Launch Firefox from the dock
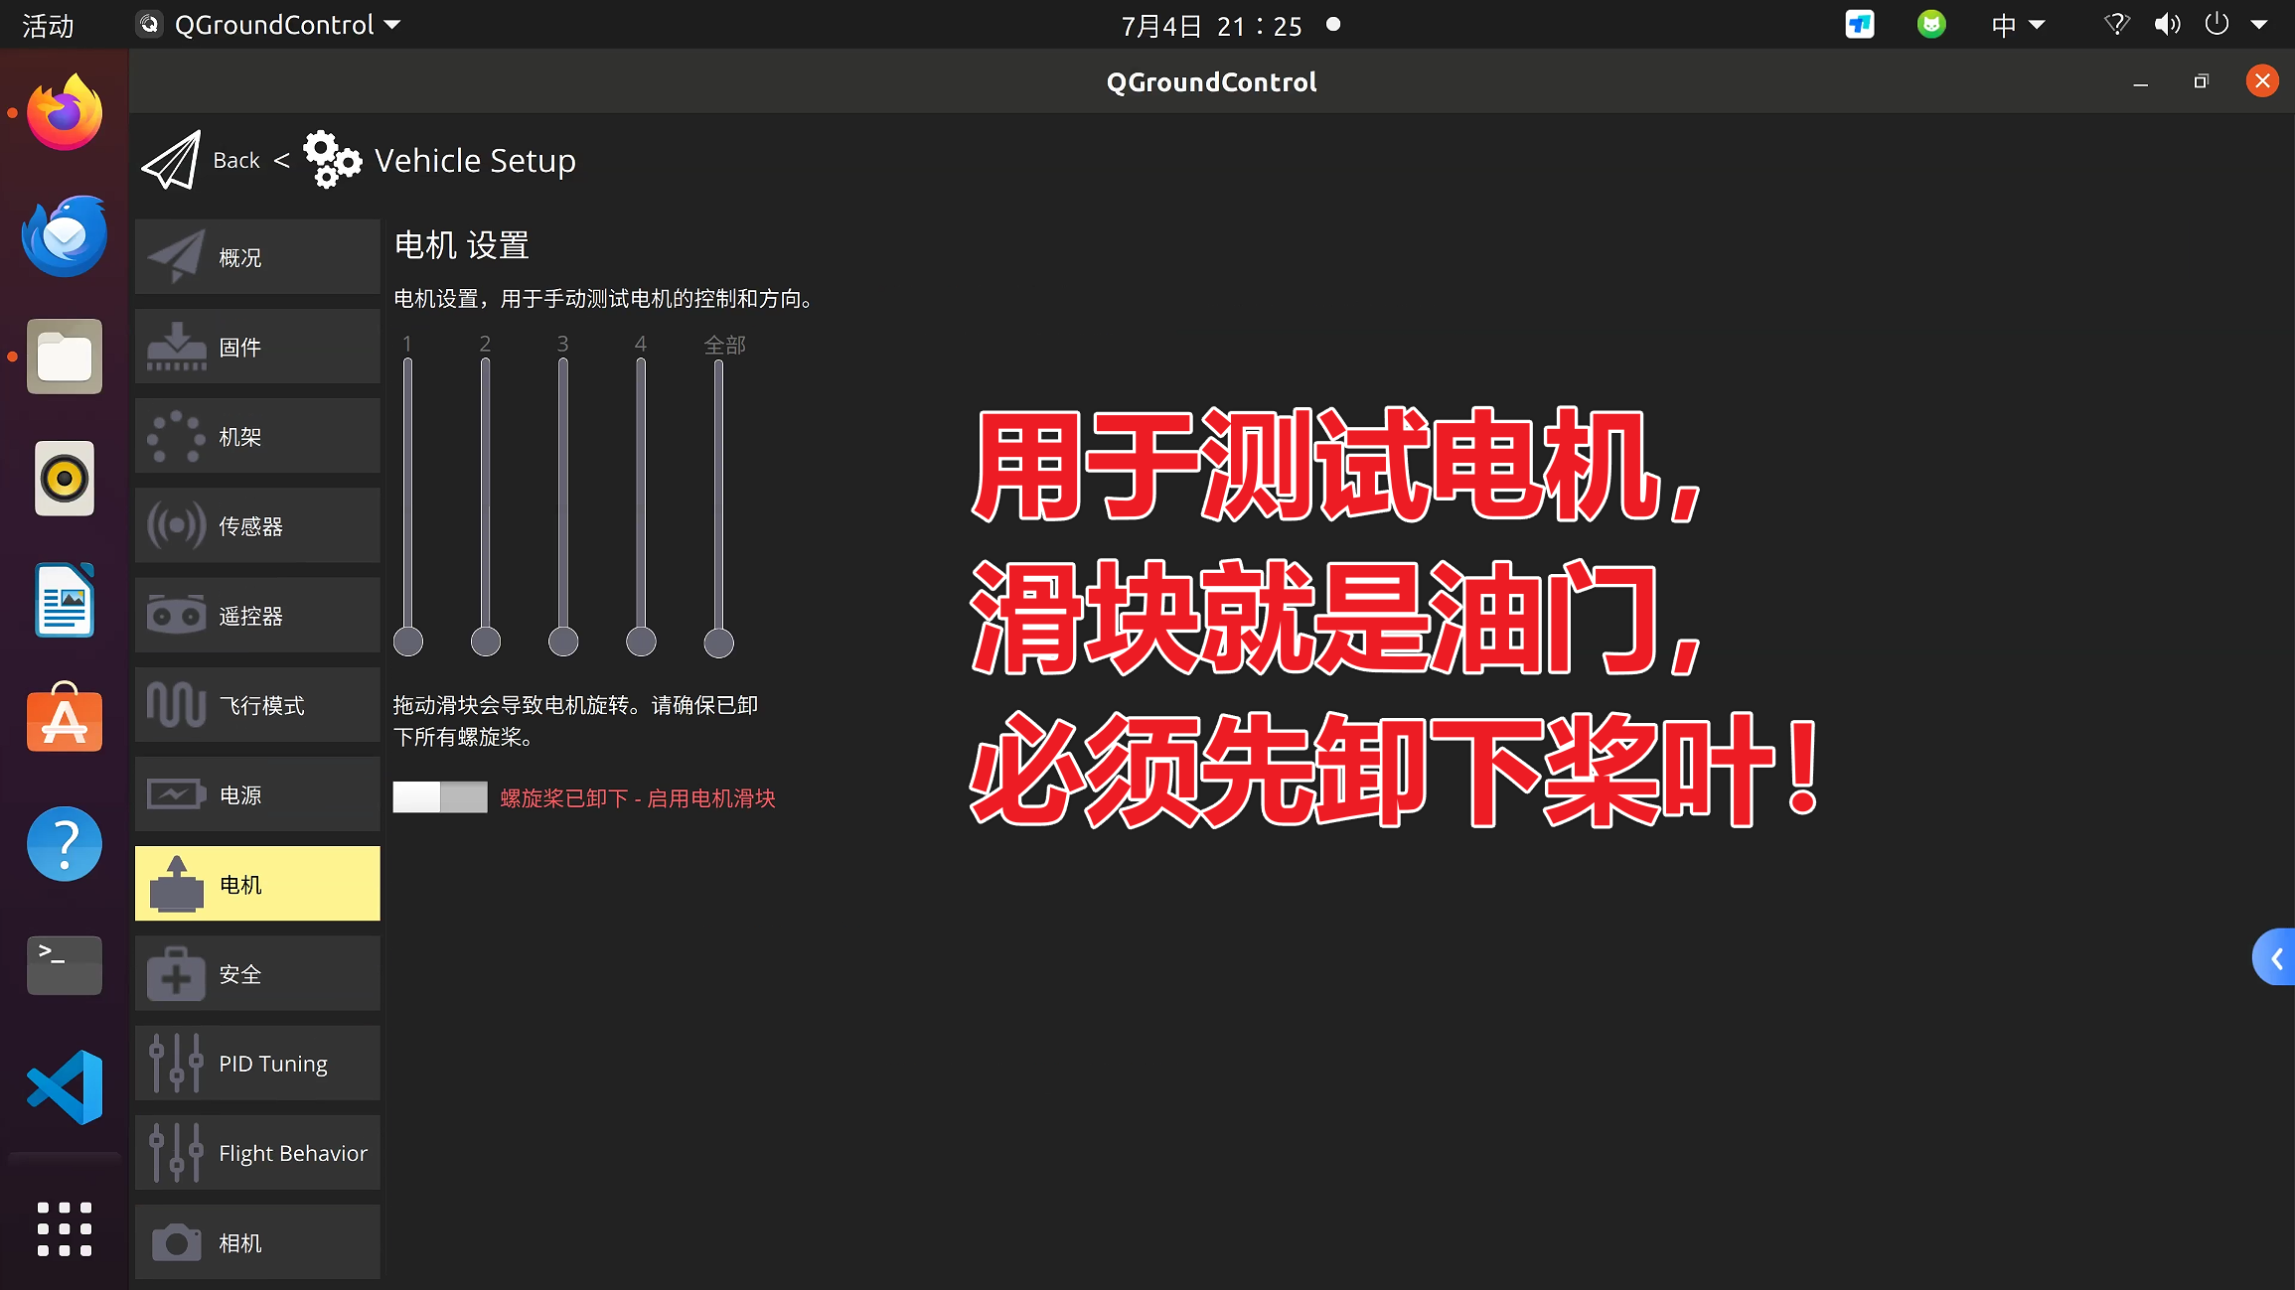The width and height of the screenshot is (2295, 1290). (x=65, y=112)
